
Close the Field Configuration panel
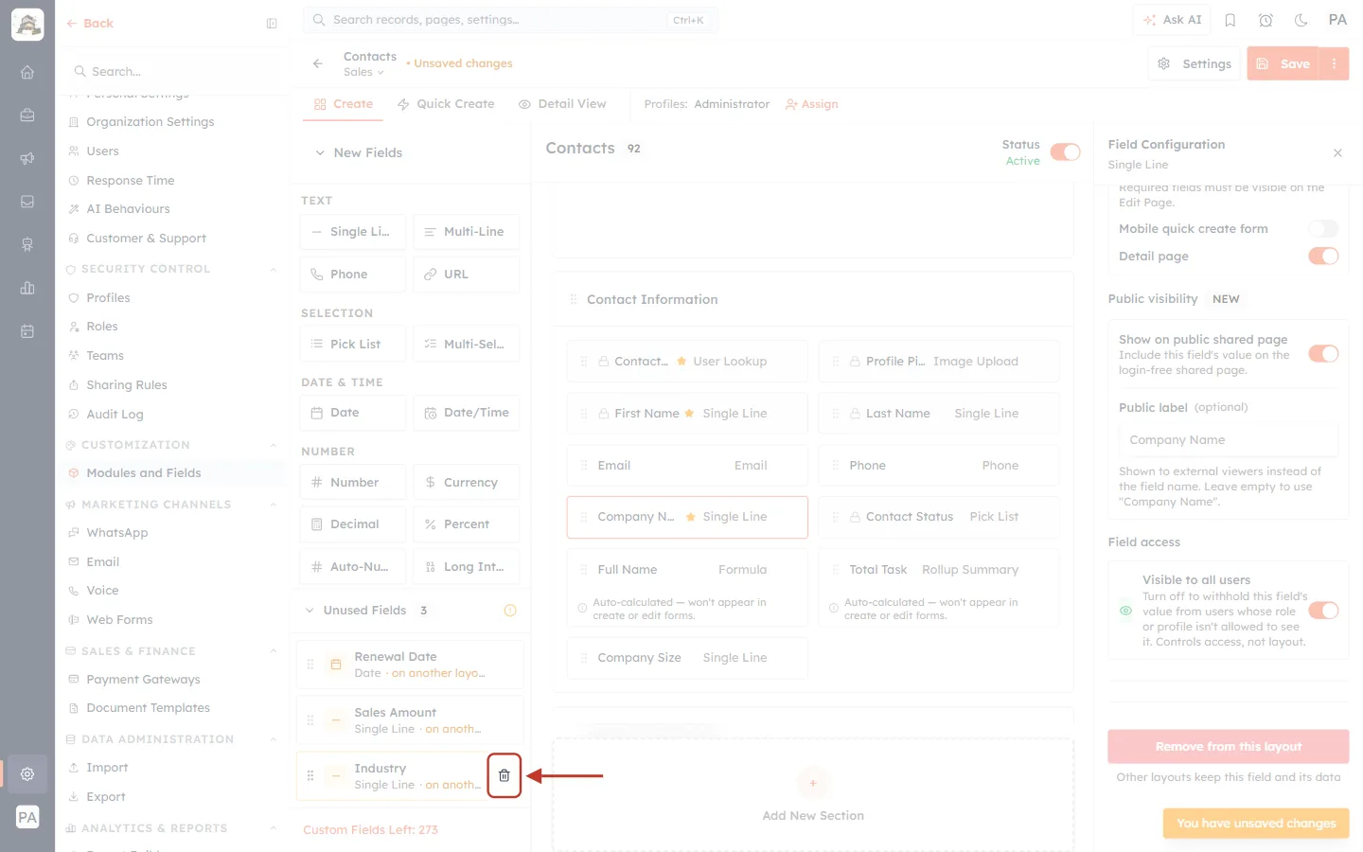[1337, 153]
